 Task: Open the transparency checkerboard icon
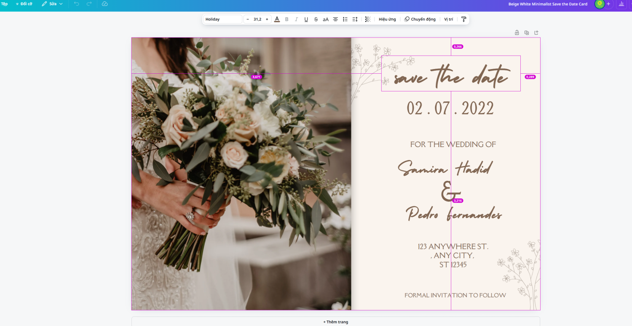click(367, 19)
